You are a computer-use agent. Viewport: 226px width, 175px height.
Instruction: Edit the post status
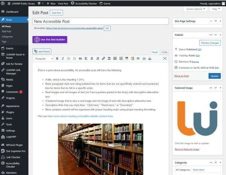coord(199,49)
